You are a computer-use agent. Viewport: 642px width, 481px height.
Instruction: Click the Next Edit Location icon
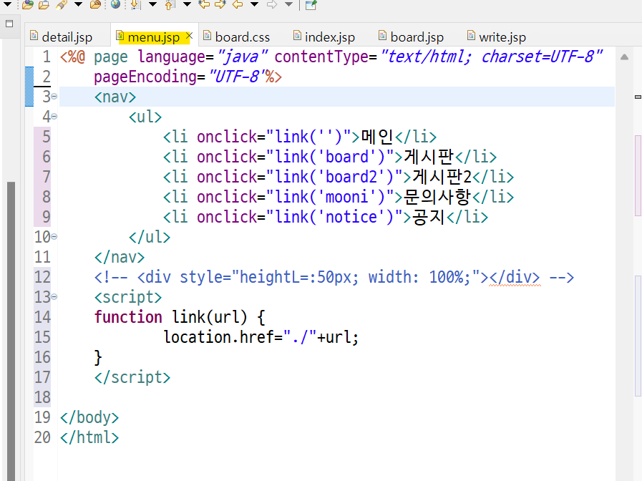[220, 4]
